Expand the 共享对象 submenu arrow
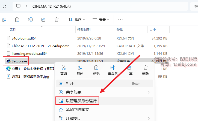The image size is (198, 121). click(x=149, y=92)
